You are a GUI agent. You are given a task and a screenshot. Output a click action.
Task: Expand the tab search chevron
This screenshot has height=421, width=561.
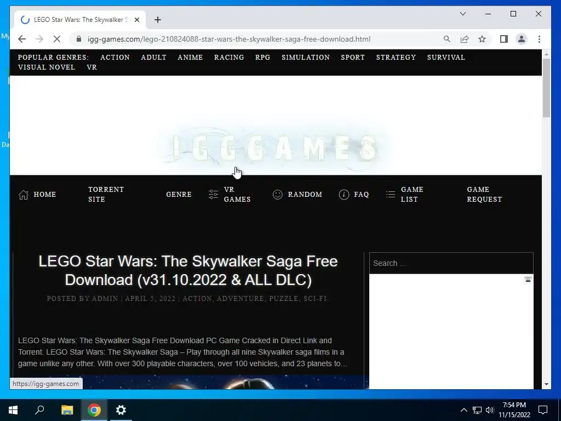coord(463,14)
